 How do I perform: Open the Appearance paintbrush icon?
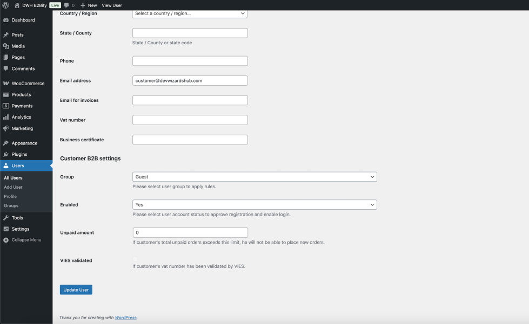coord(6,143)
